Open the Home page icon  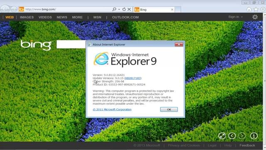[x=249, y=9]
